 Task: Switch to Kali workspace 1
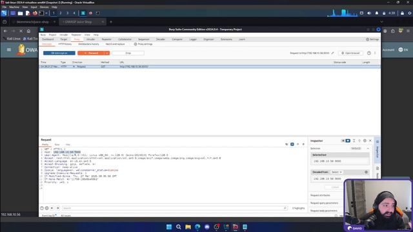[x=54, y=13]
